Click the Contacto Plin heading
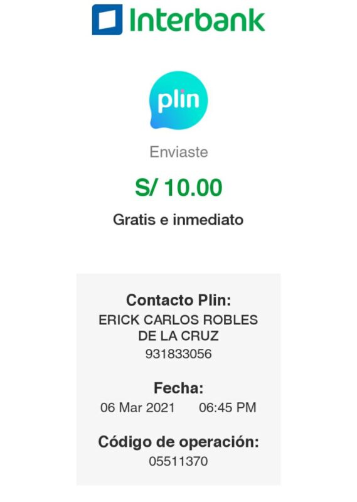Screen dimensions: 357x502 pos(178,301)
